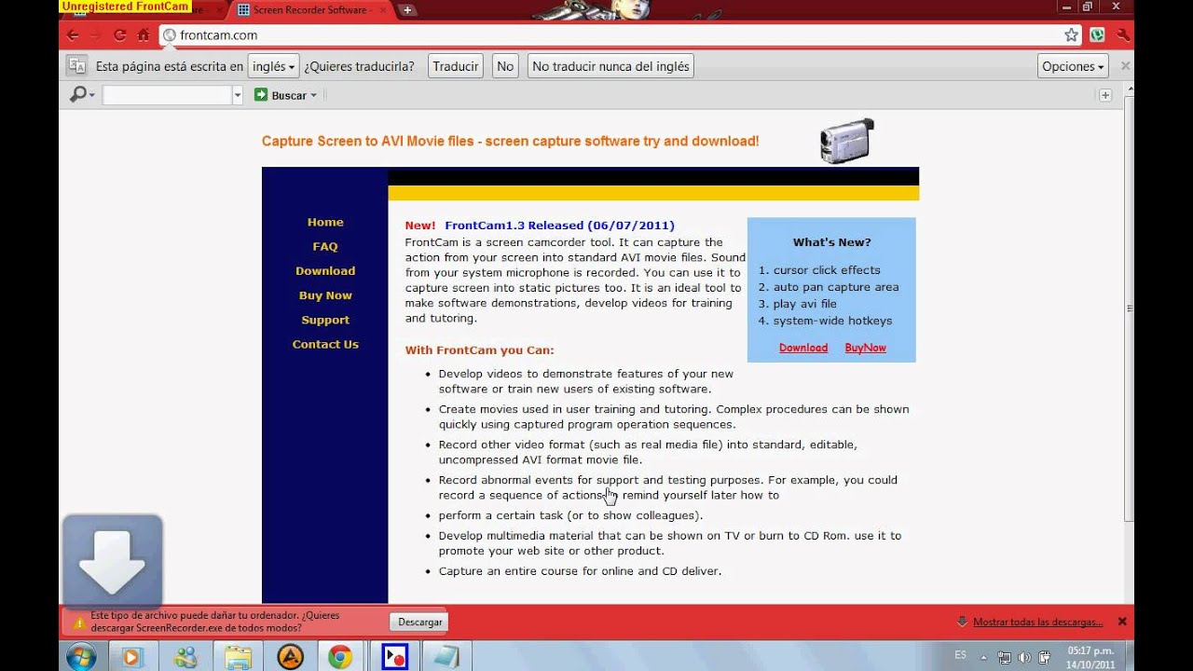Image resolution: width=1193 pixels, height=671 pixels.
Task: Open the browser home page icon
Action: [x=143, y=35]
